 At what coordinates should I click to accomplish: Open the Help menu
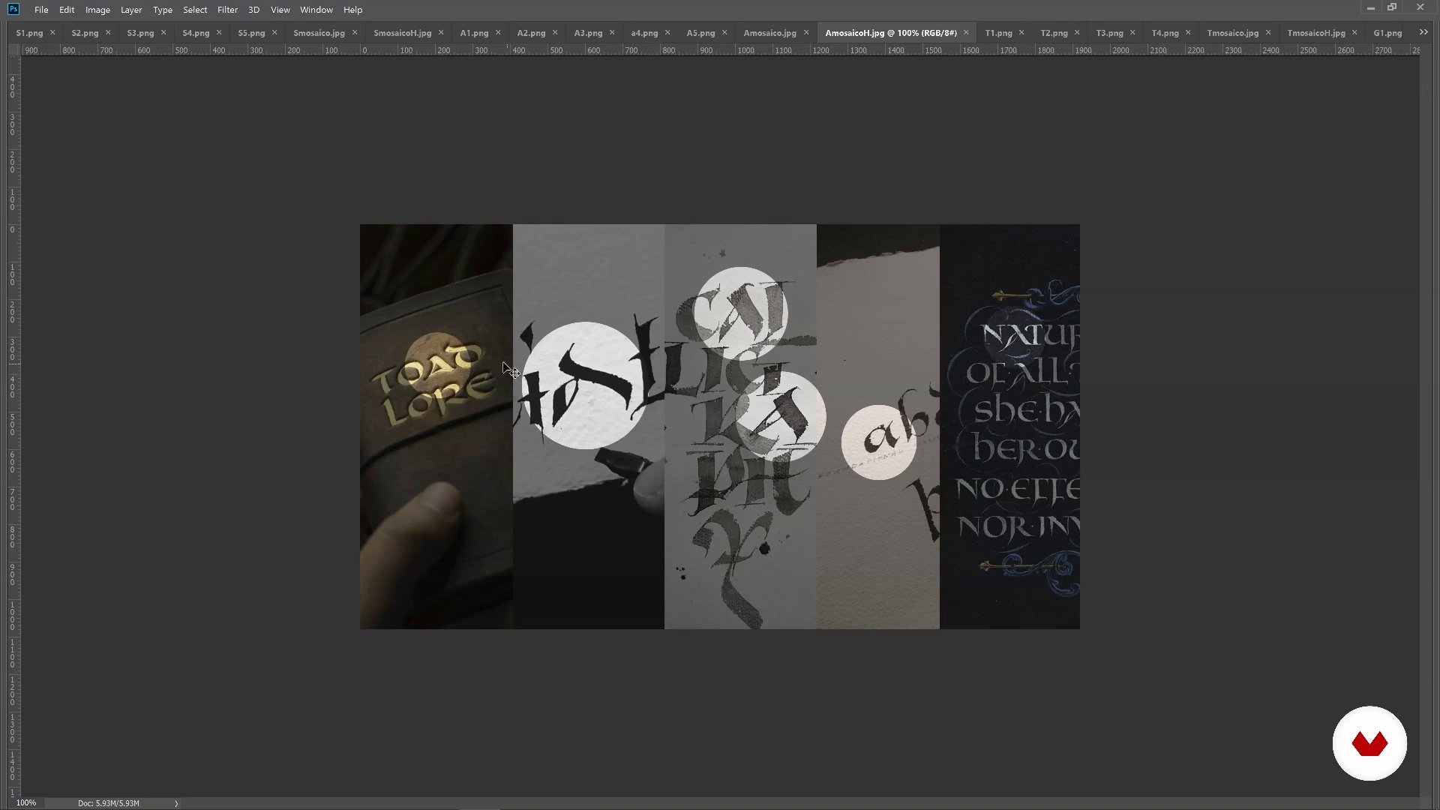[x=353, y=10]
